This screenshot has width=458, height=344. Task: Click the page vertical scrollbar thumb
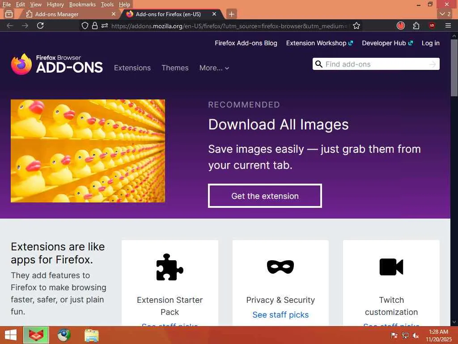(x=454, y=68)
